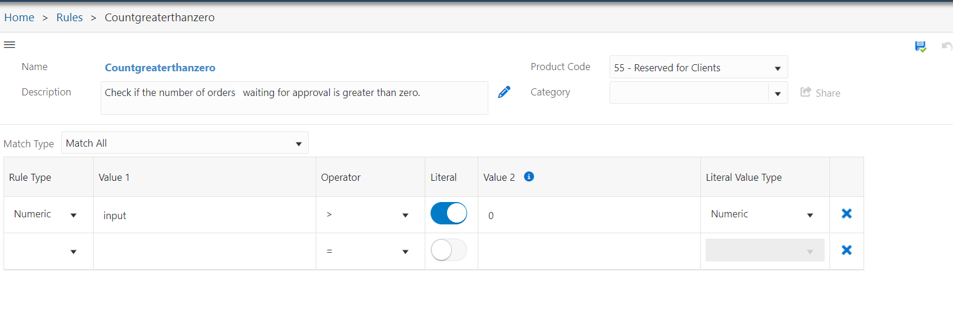The height and width of the screenshot is (331, 953).
Task: Click the Share icon button
Action: point(820,92)
